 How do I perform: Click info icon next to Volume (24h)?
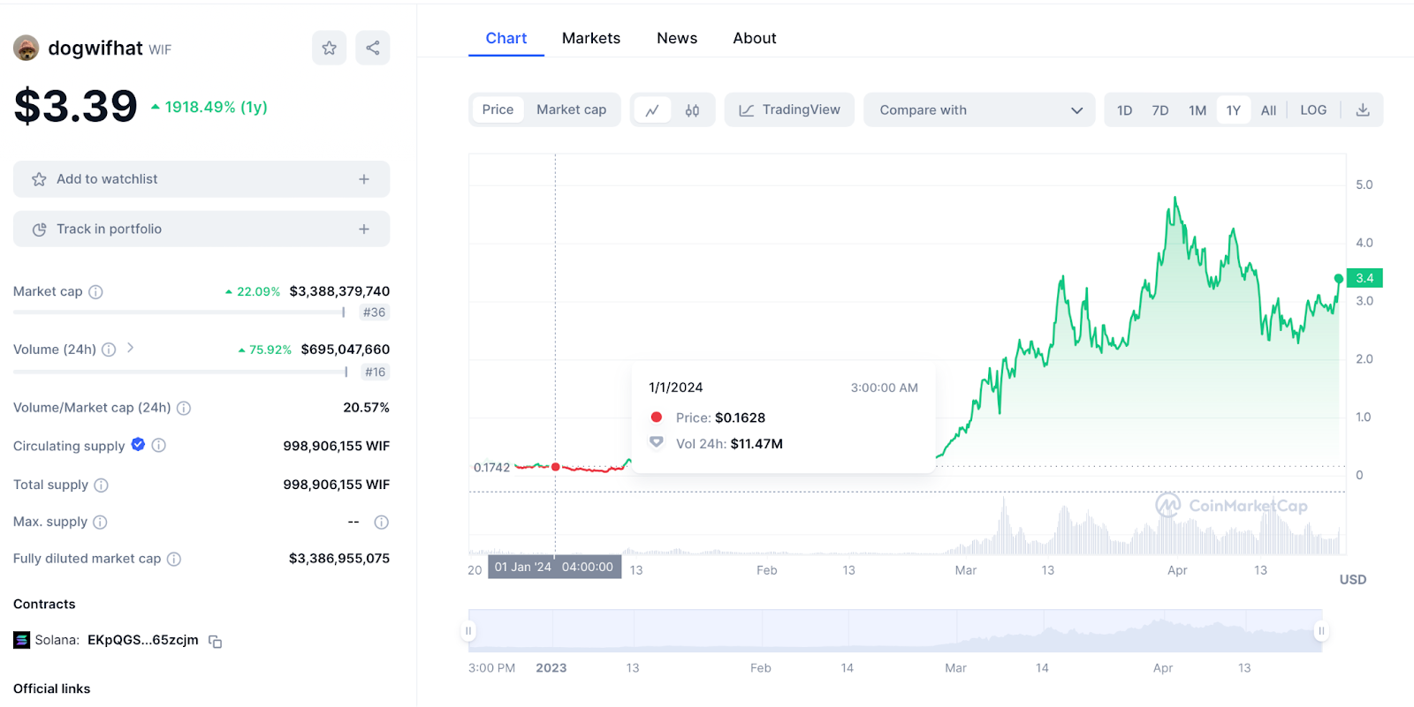click(x=109, y=350)
